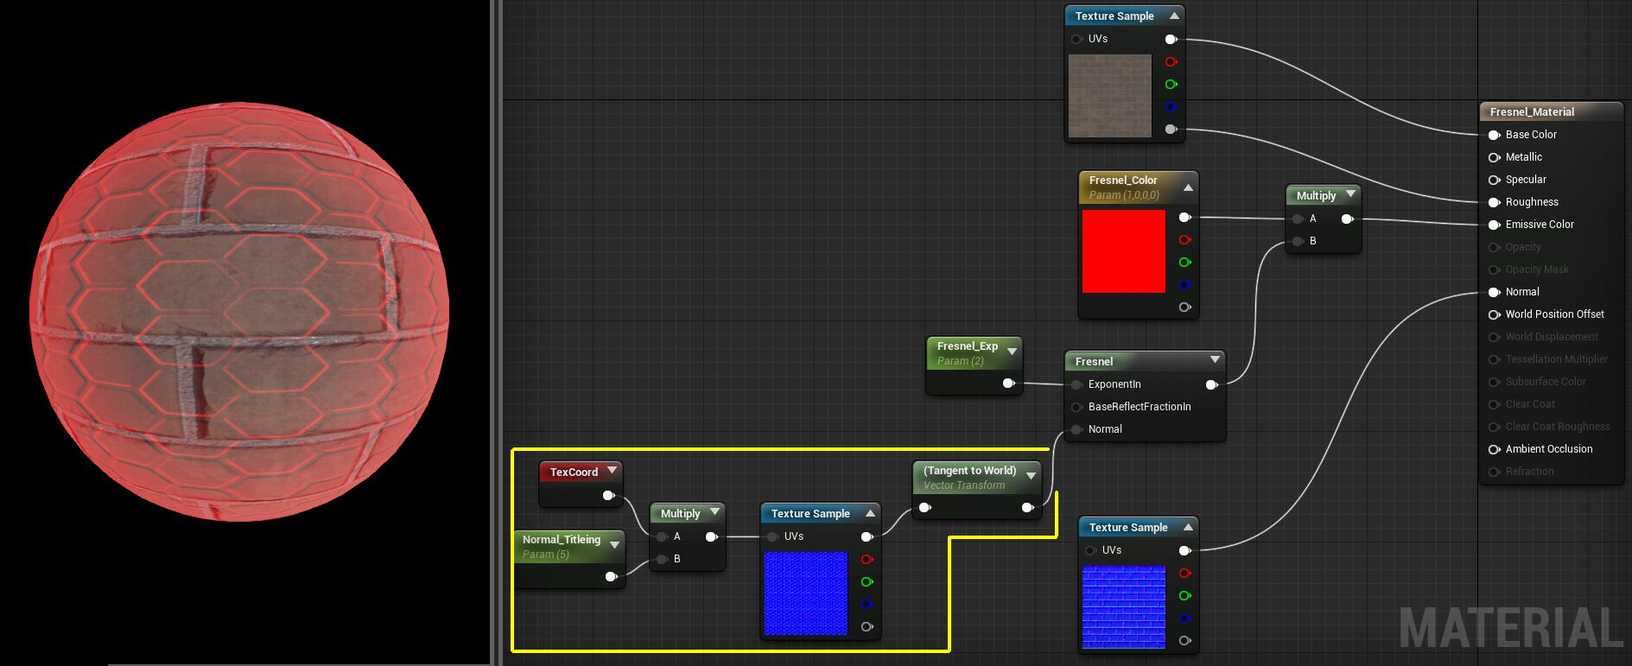This screenshot has width=1632, height=666.
Task: Click the Emissive Color input pin
Action: (x=1494, y=225)
